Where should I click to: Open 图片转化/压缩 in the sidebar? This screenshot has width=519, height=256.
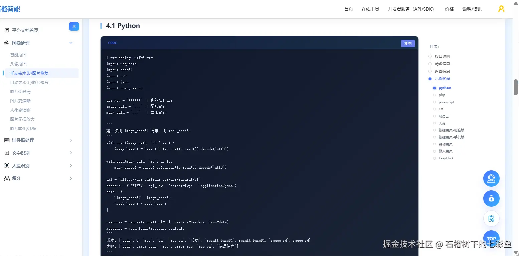click(x=23, y=128)
